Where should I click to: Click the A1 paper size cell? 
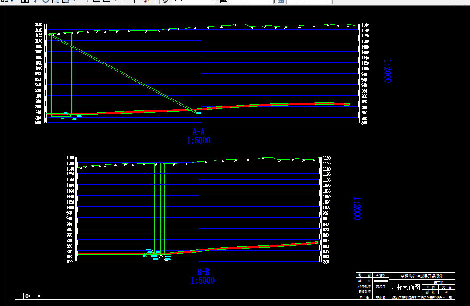point(447,292)
